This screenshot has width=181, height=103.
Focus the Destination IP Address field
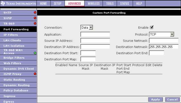pyautogui.click(x=95, y=47)
